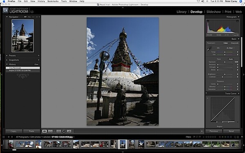Pick the White Balance eyedropper tool
Viewport: 245px width, 153px height.
[209, 49]
